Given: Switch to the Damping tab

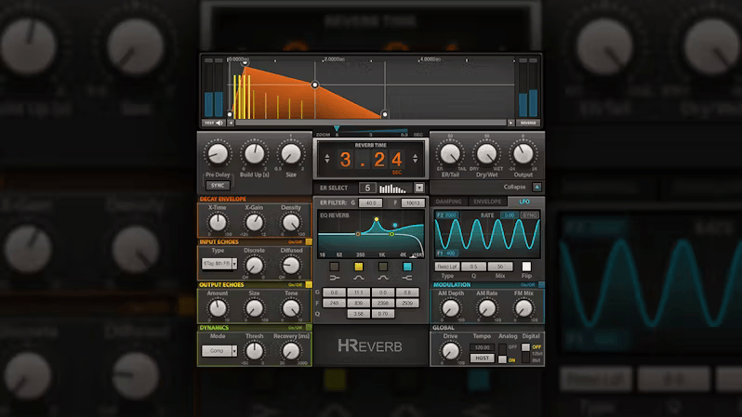Looking at the screenshot, I should (448, 202).
